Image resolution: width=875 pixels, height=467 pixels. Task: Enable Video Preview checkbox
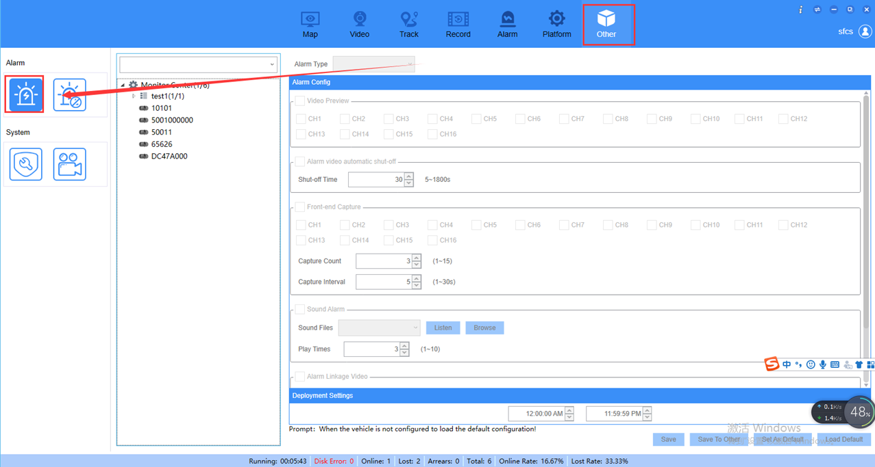point(300,101)
